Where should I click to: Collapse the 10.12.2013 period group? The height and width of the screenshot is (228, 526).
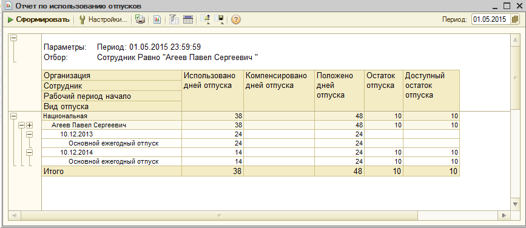(30, 134)
